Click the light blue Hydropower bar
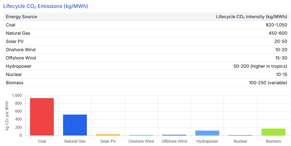Image resolution: width=291 pixels, height=146 pixels. (x=207, y=133)
